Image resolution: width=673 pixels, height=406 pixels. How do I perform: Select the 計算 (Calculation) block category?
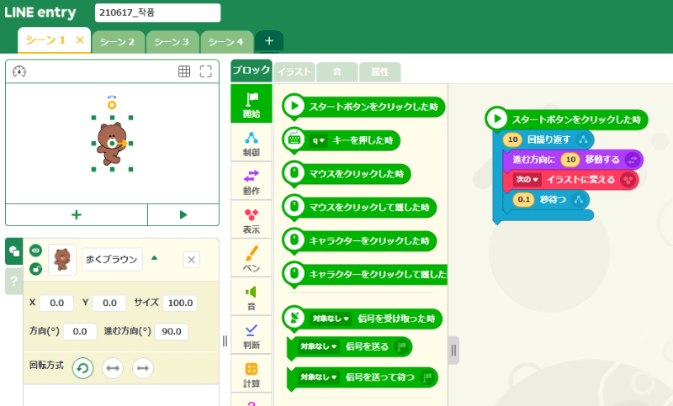point(251,374)
